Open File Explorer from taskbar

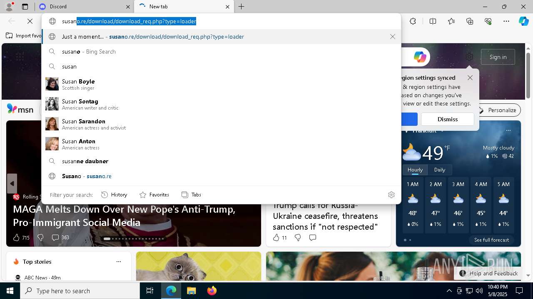click(191, 291)
